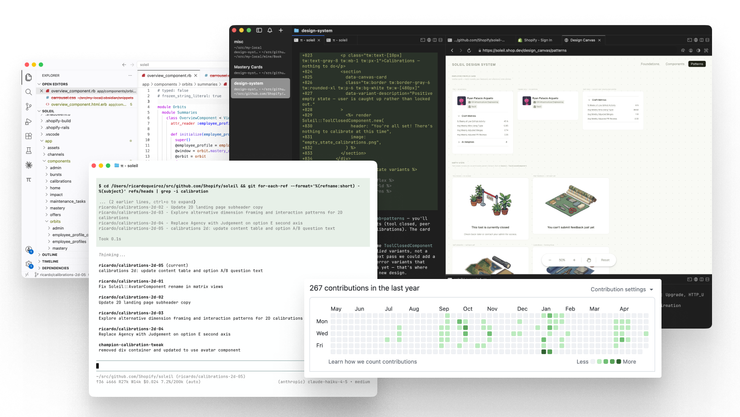740x417 pixels.
Task: Click terminal pane icon in left pane toolbar
Action: point(423,40)
